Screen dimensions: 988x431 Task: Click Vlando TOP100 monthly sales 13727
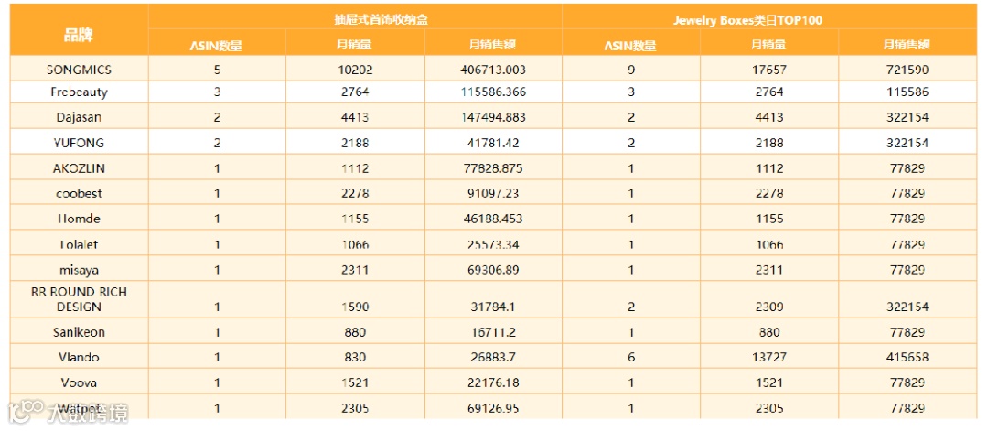tap(768, 357)
